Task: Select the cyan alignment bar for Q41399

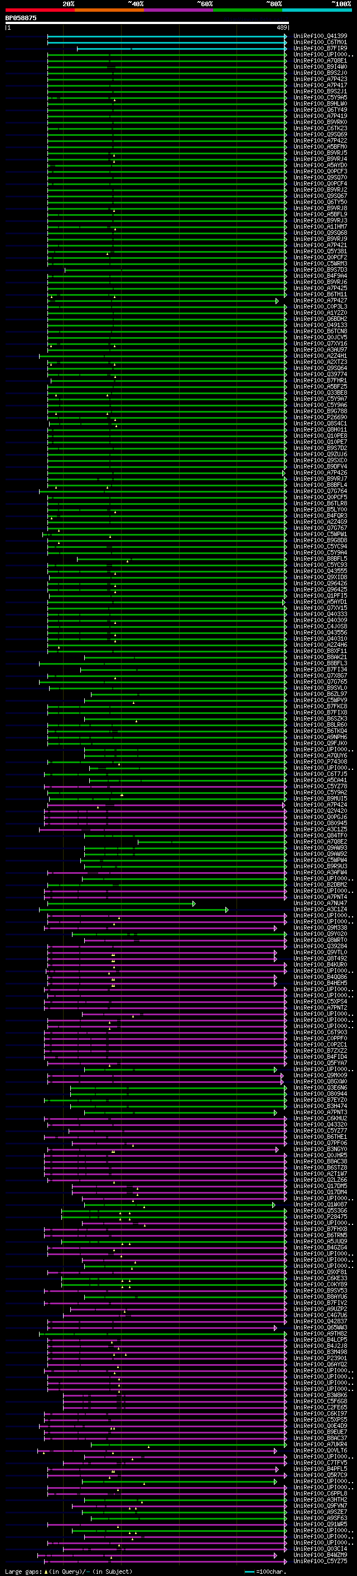Action: (x=167, y=36)
